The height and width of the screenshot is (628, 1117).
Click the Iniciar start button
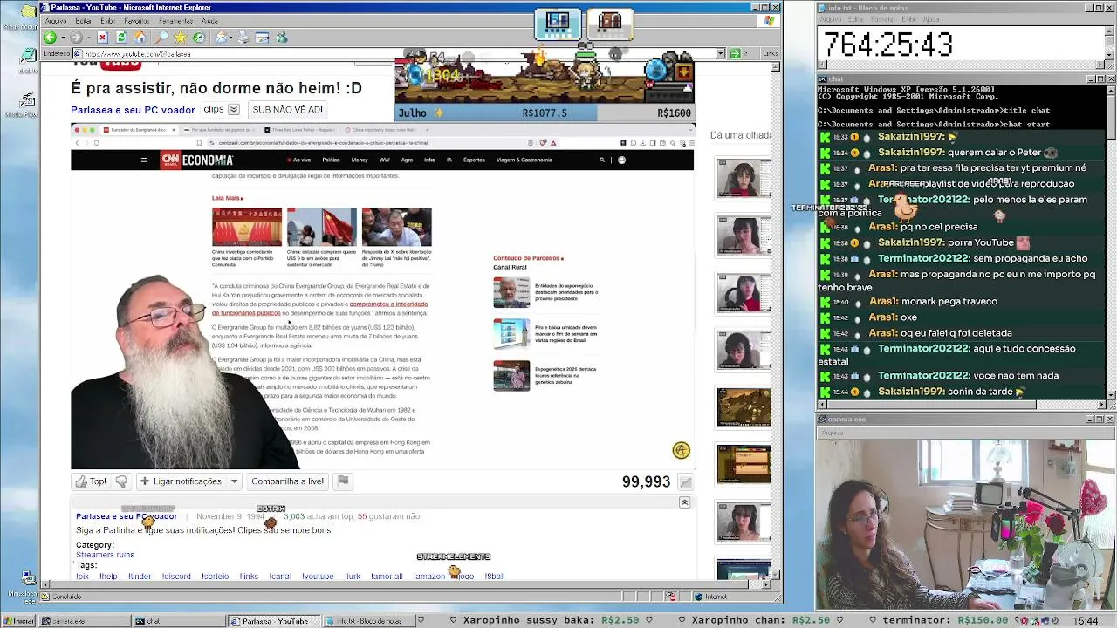tap(19, 621)
